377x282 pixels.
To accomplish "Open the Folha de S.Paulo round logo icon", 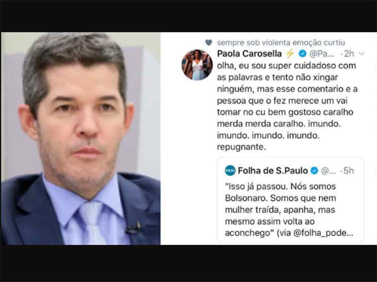I will (x=230, y=170).
